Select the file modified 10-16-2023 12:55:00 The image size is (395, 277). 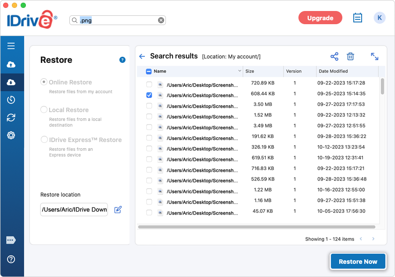[x=149, y=191]
